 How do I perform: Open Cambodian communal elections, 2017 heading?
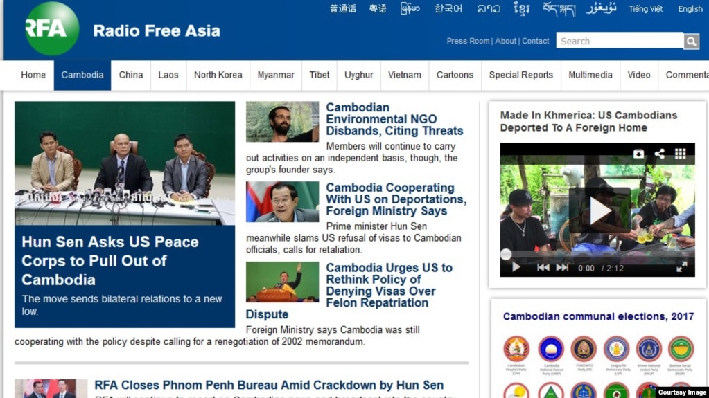tap(598, 316)
